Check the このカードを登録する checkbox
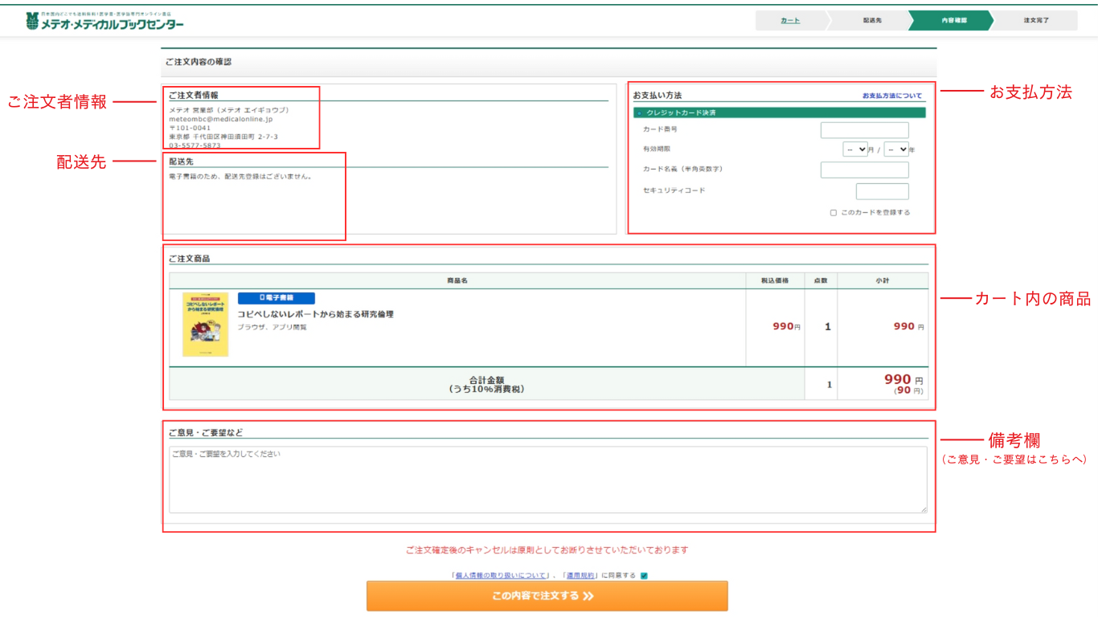Viewport: 1098px width, 617px height. (834, 213)
